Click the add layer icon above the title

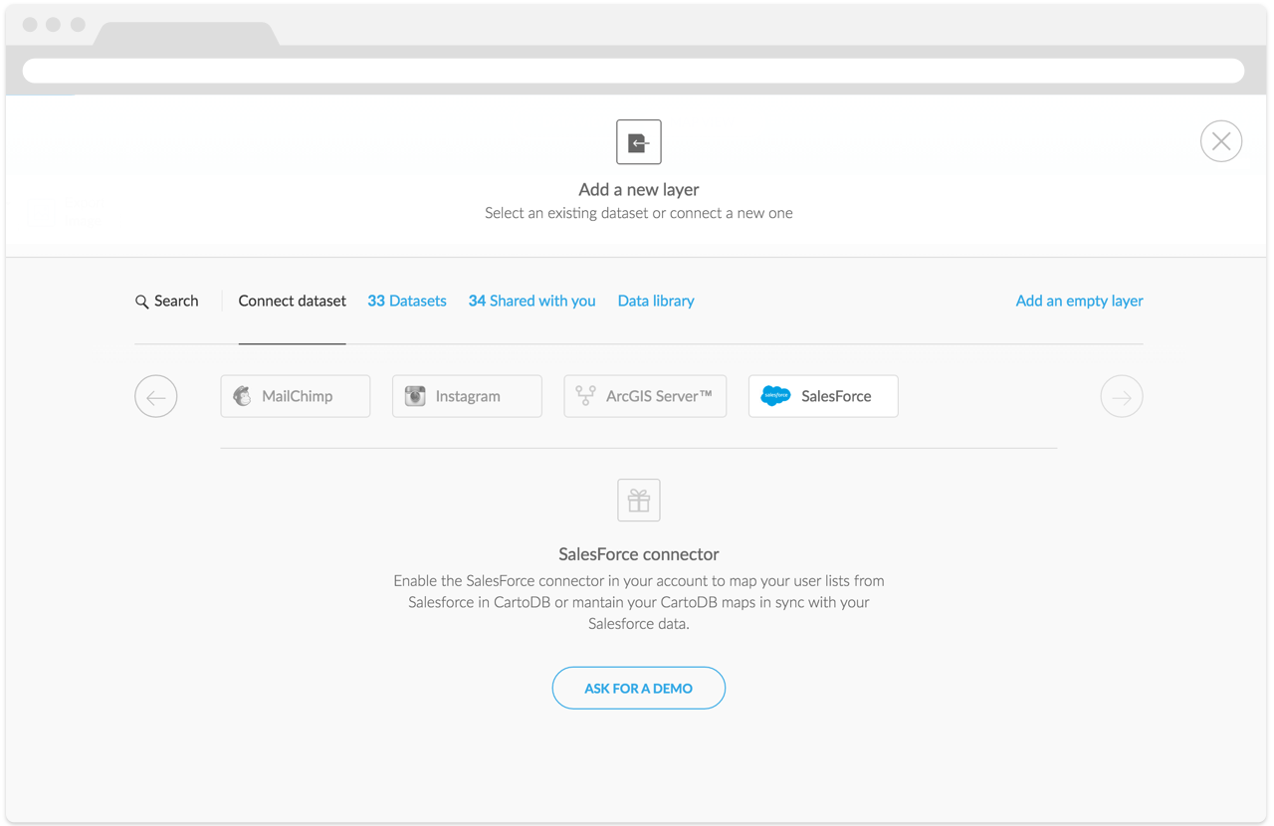pyautogui.click(x=639, y=142)
